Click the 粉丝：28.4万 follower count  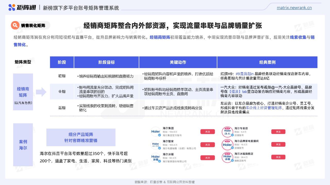point(241,157)
